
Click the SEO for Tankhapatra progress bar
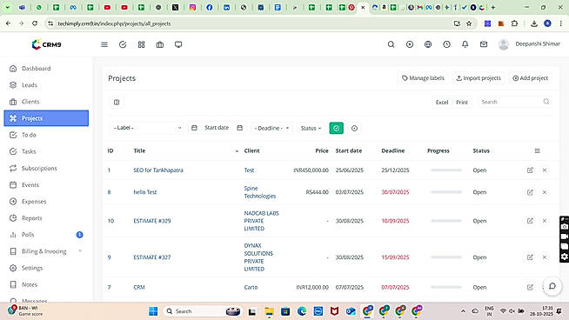[446, 170]
